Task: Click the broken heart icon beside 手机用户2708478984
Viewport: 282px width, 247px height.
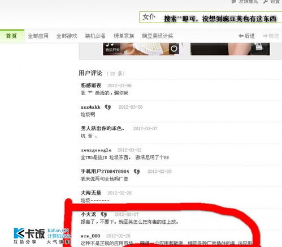Action: tap(137, 172)
